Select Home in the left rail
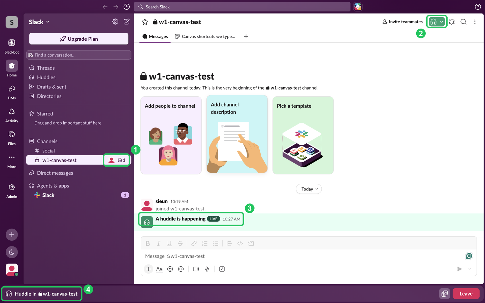 point(12,69)
